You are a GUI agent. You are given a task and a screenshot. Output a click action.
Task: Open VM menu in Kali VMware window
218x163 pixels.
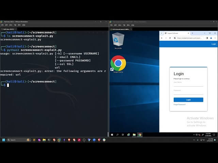pos(15,25)
